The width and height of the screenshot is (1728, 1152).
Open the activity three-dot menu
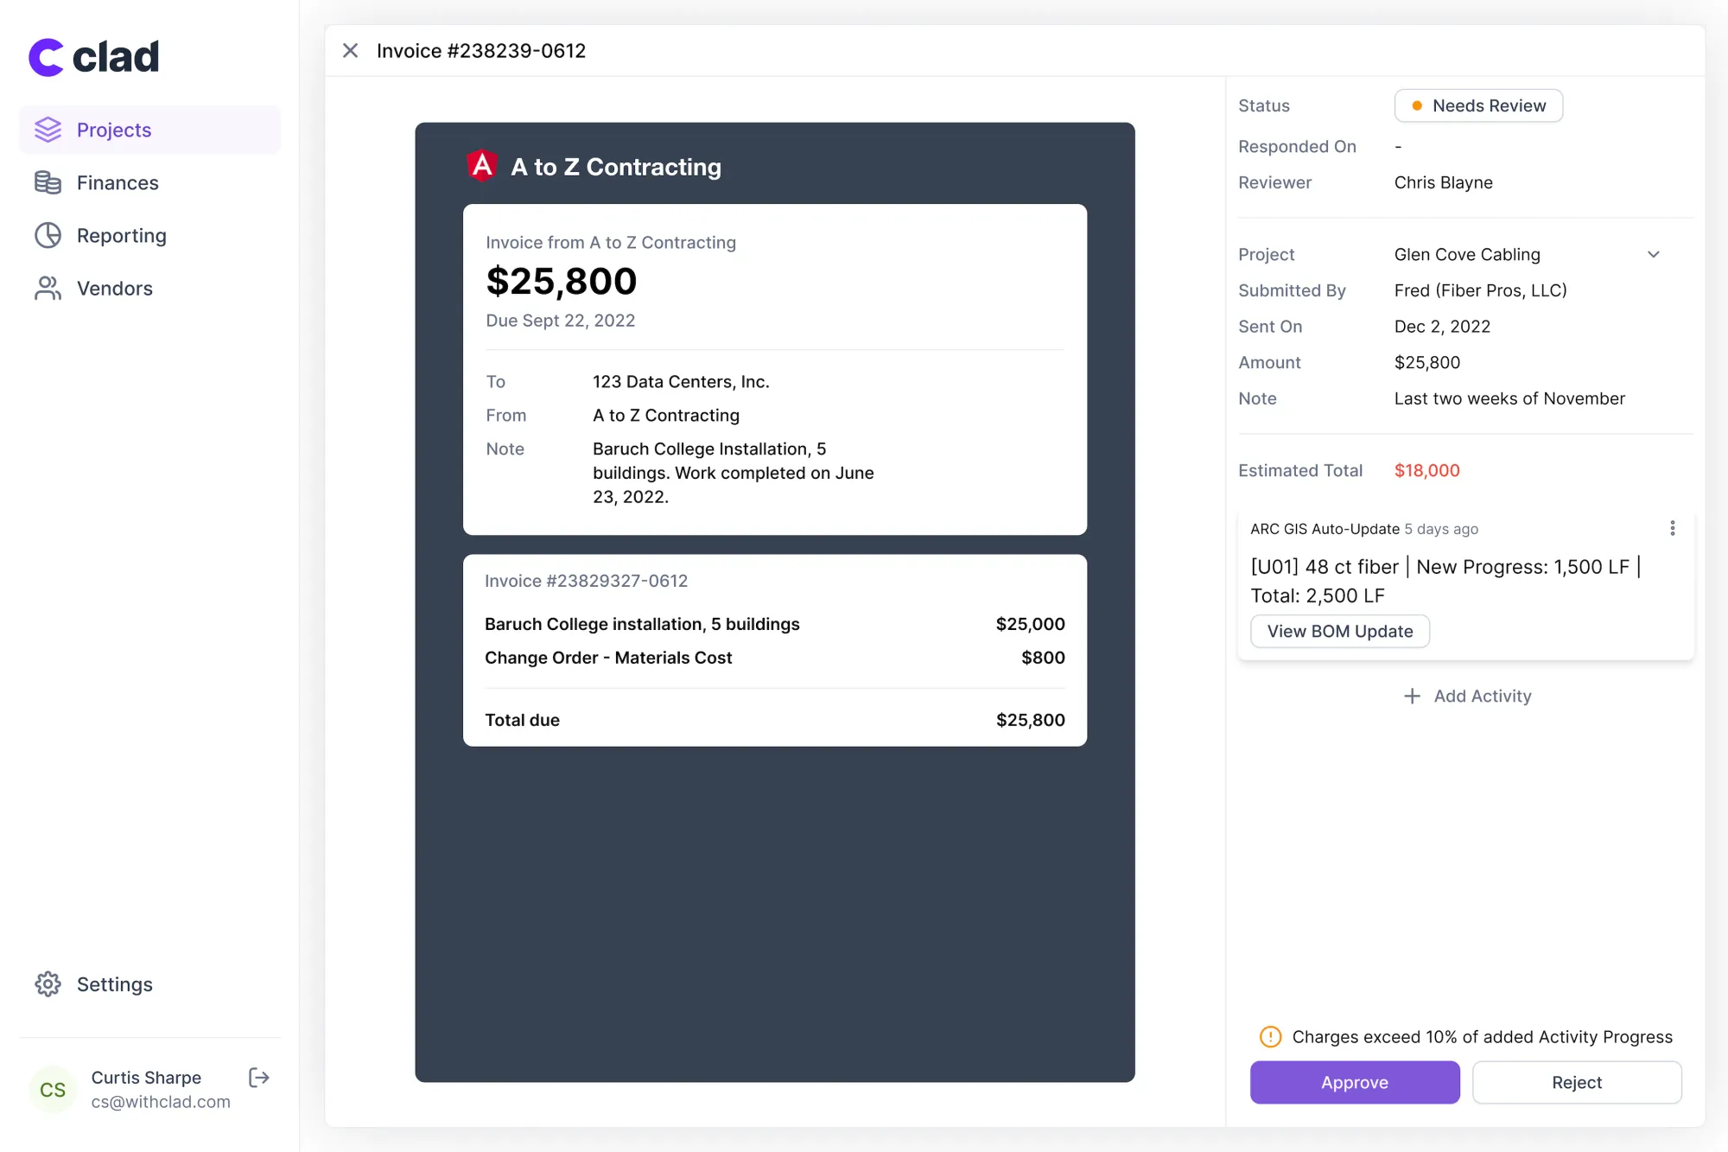[x=1673, y=528]
